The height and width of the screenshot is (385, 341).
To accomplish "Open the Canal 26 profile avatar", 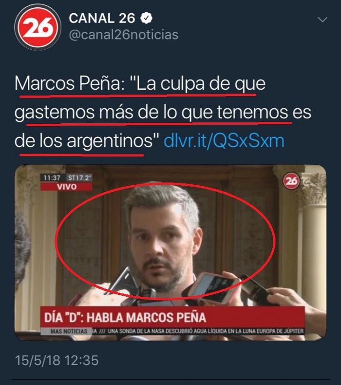I will pyautogui.click(x=38, y=27).
